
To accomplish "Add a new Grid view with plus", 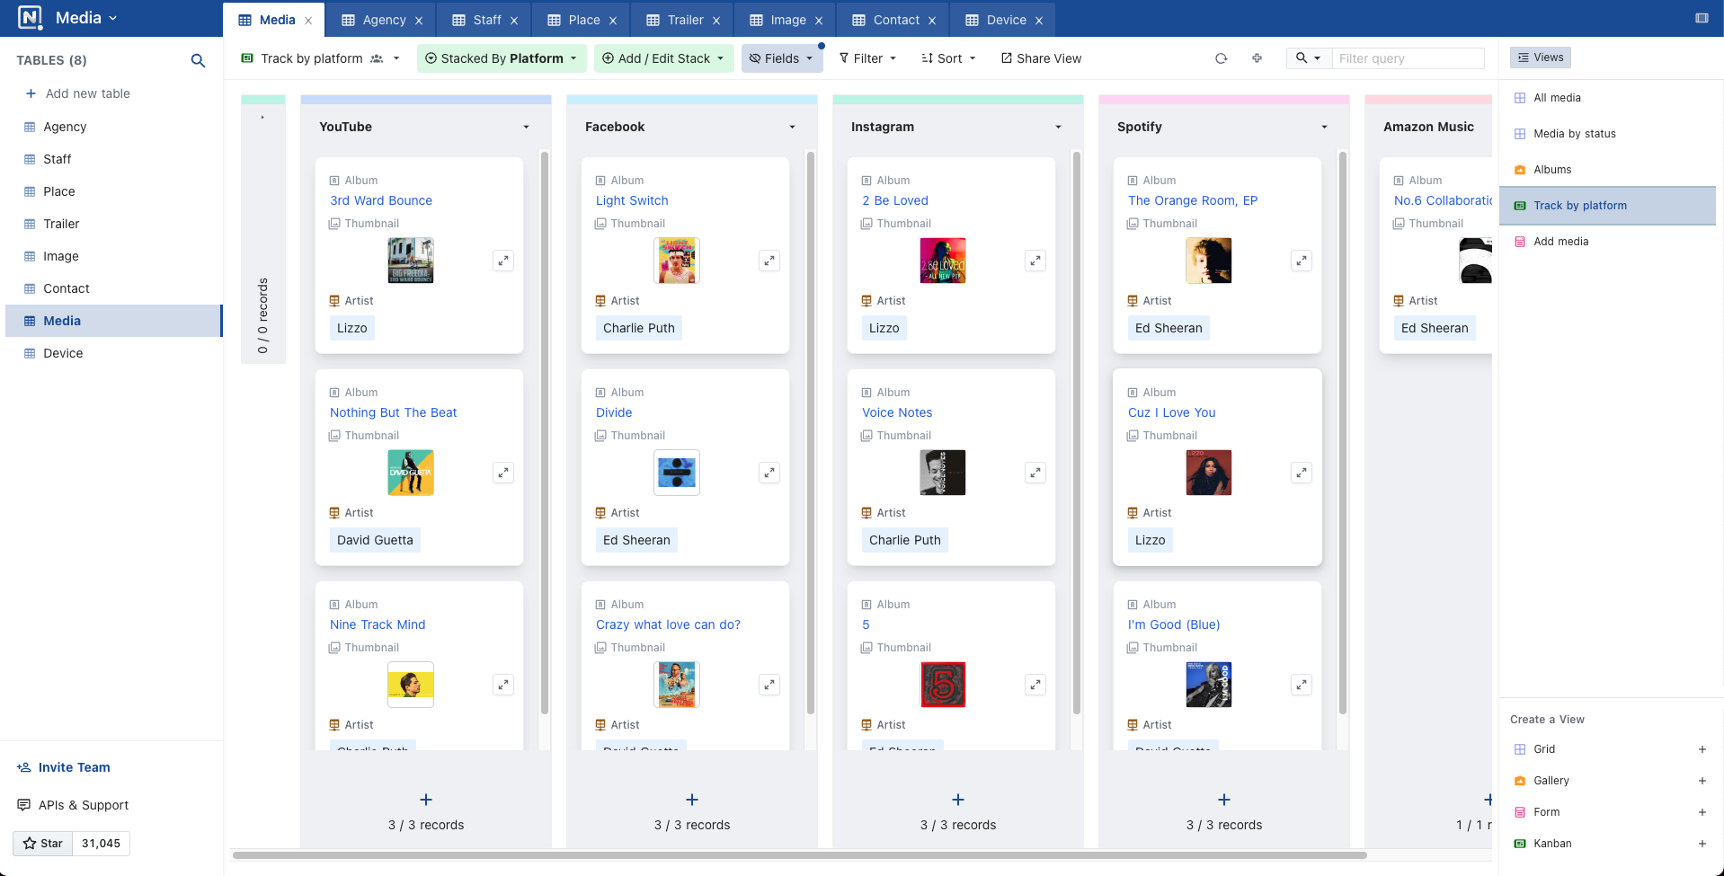I will (x=1702, y=749).
